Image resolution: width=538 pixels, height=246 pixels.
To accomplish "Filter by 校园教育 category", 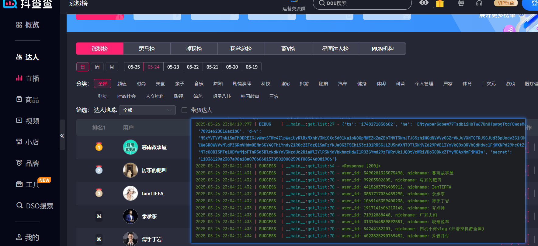I will pyautogui.click(x=250, y=96).
